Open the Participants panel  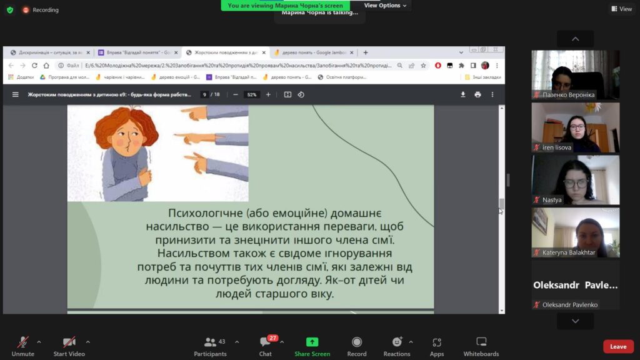pos(211,346)
